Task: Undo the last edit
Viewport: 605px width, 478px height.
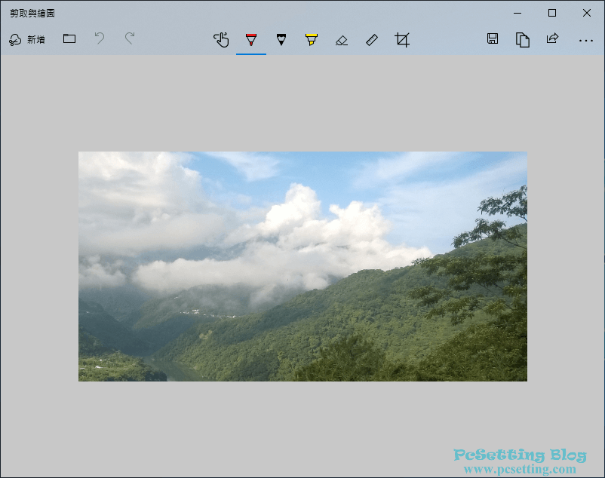Action: (x=100, y=39)
